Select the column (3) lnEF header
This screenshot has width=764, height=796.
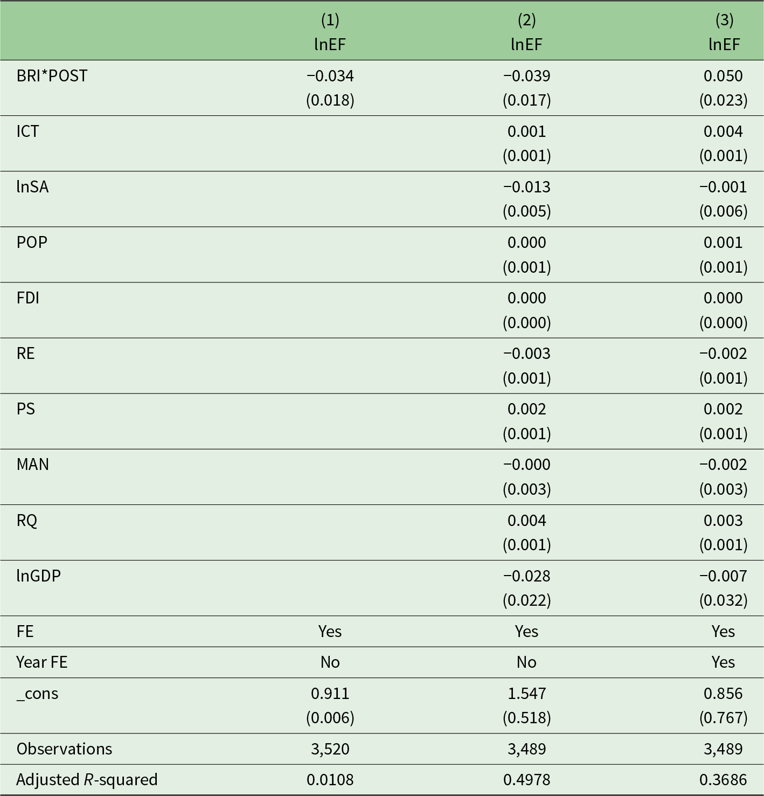724,32
